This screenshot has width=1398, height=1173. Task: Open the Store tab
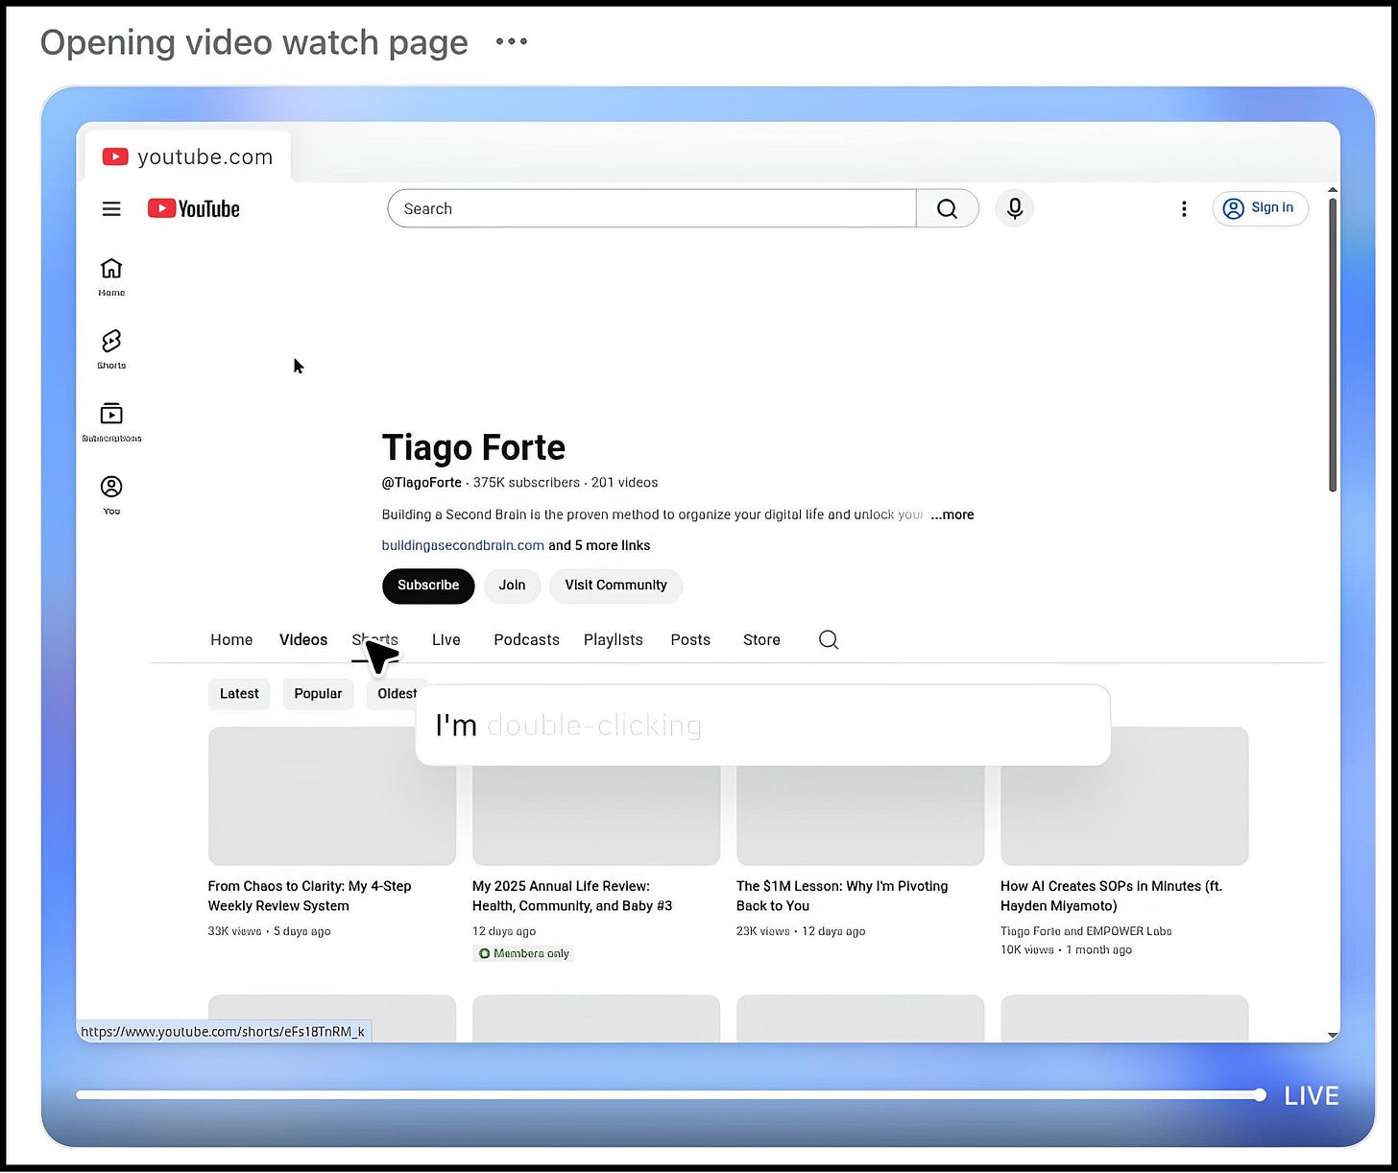[x=761, y=639]
